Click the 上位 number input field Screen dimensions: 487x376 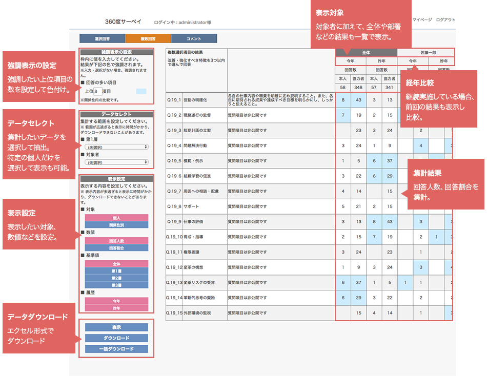pyautogui.click(x=98, y=91)
